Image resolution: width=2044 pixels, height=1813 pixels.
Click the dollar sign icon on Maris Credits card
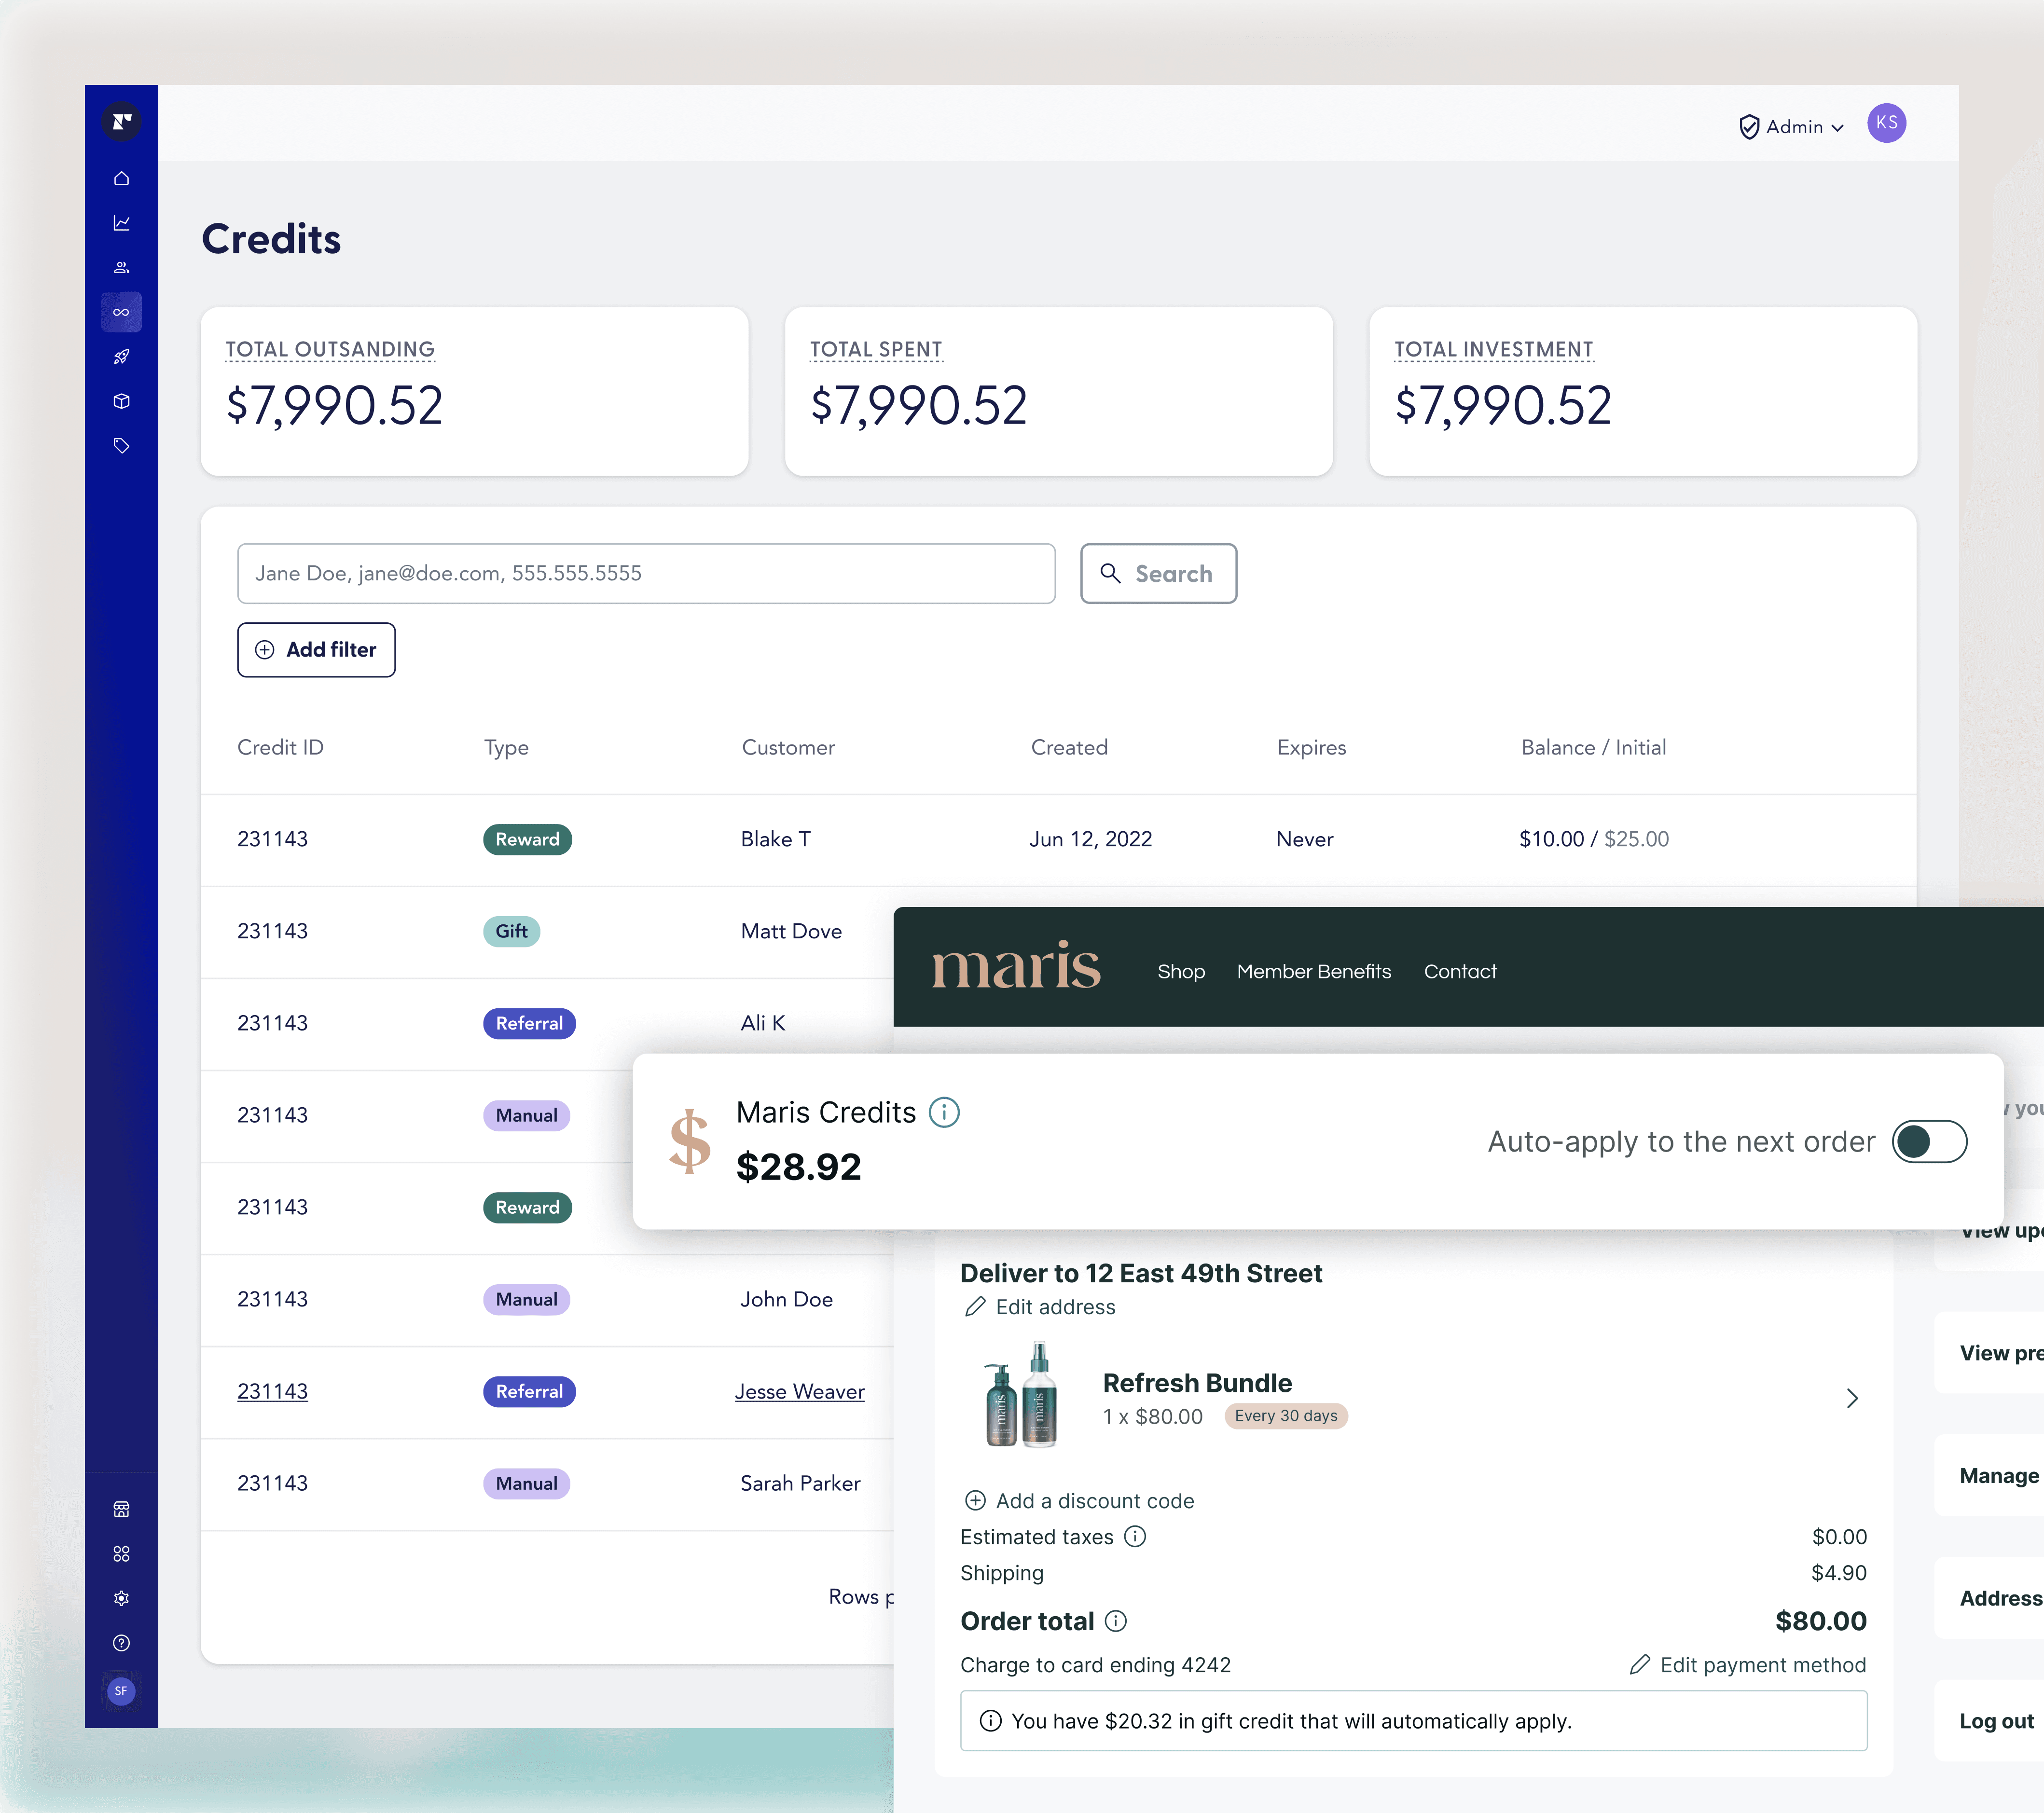coord(689,1141)
